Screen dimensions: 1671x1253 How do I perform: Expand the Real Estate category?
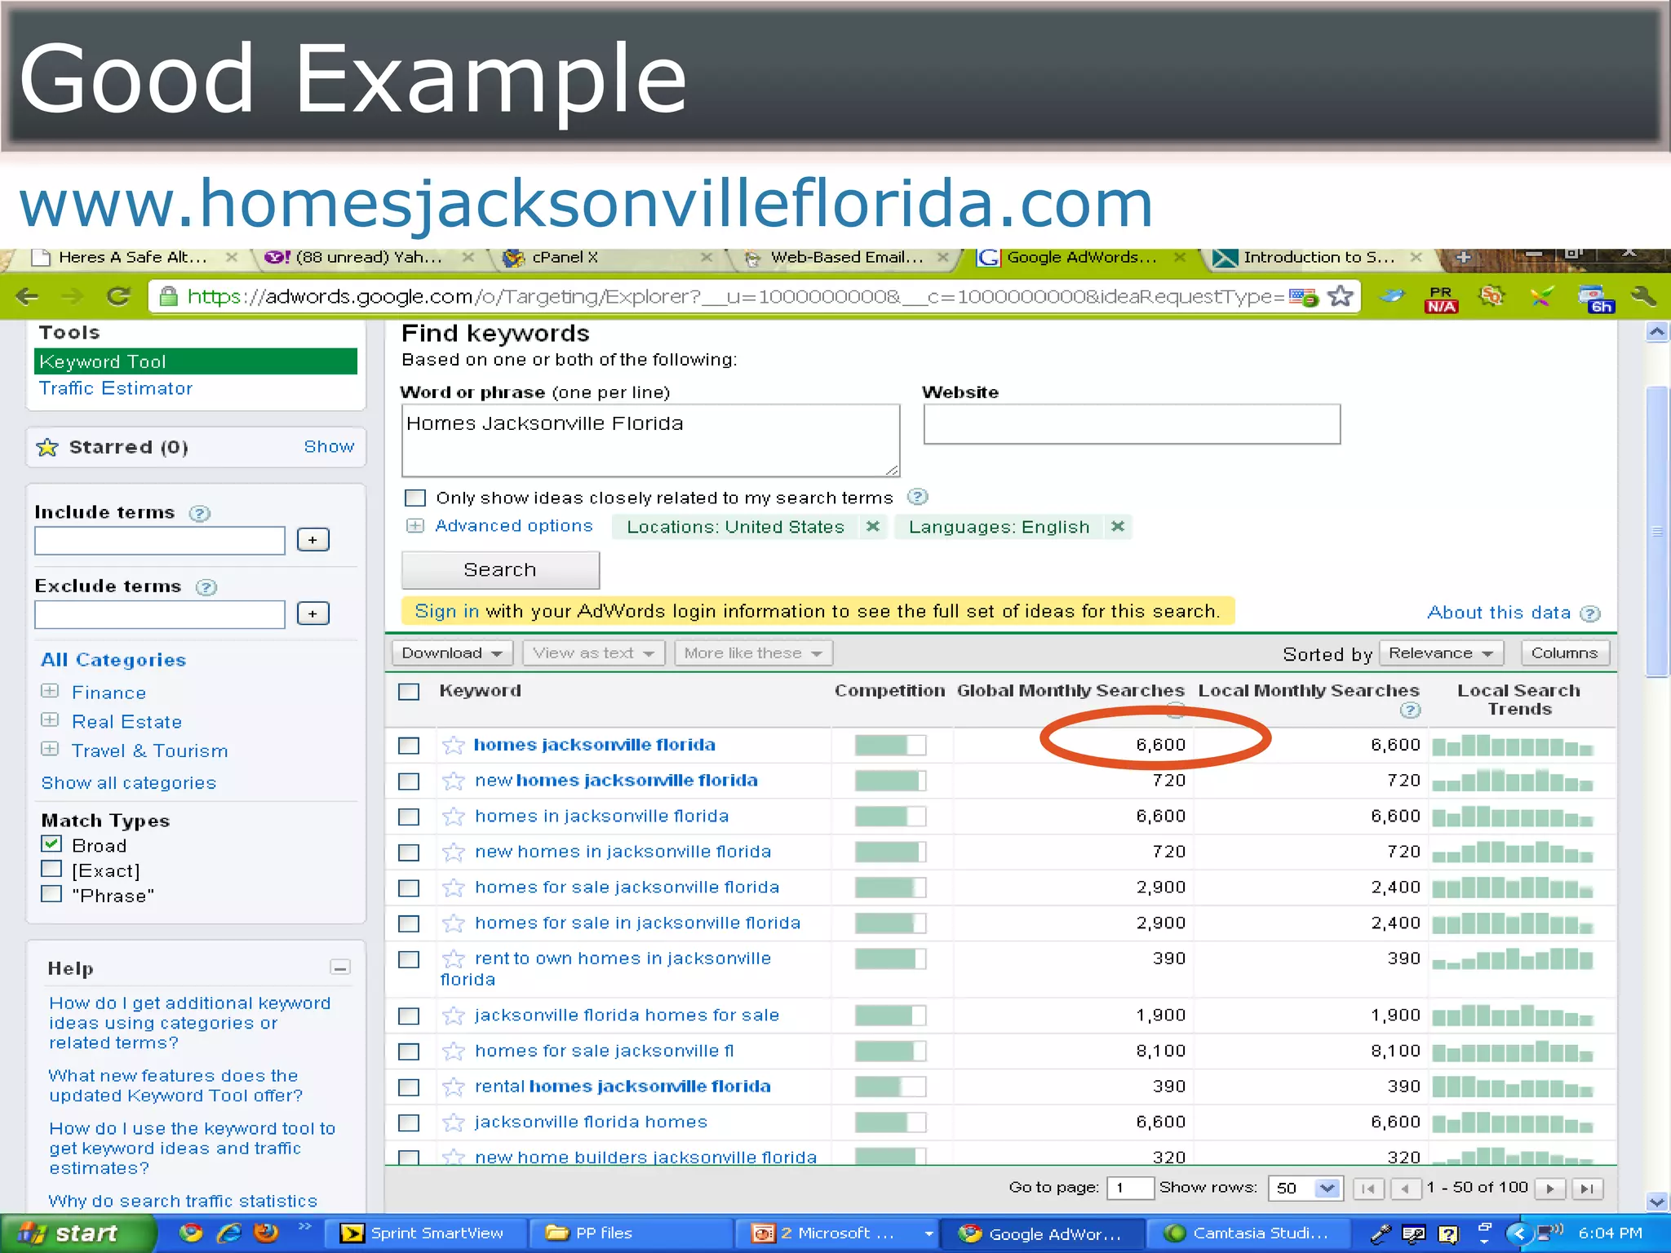click(x=50, y=720)
